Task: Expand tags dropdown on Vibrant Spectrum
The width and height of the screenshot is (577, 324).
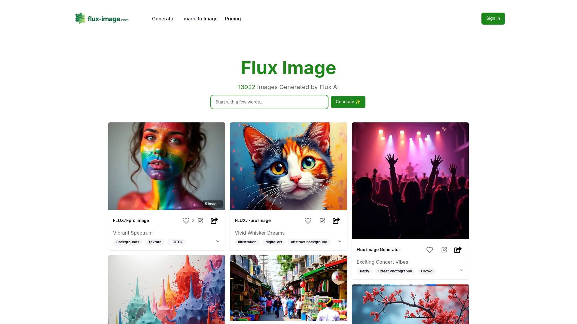Action: 218,241
